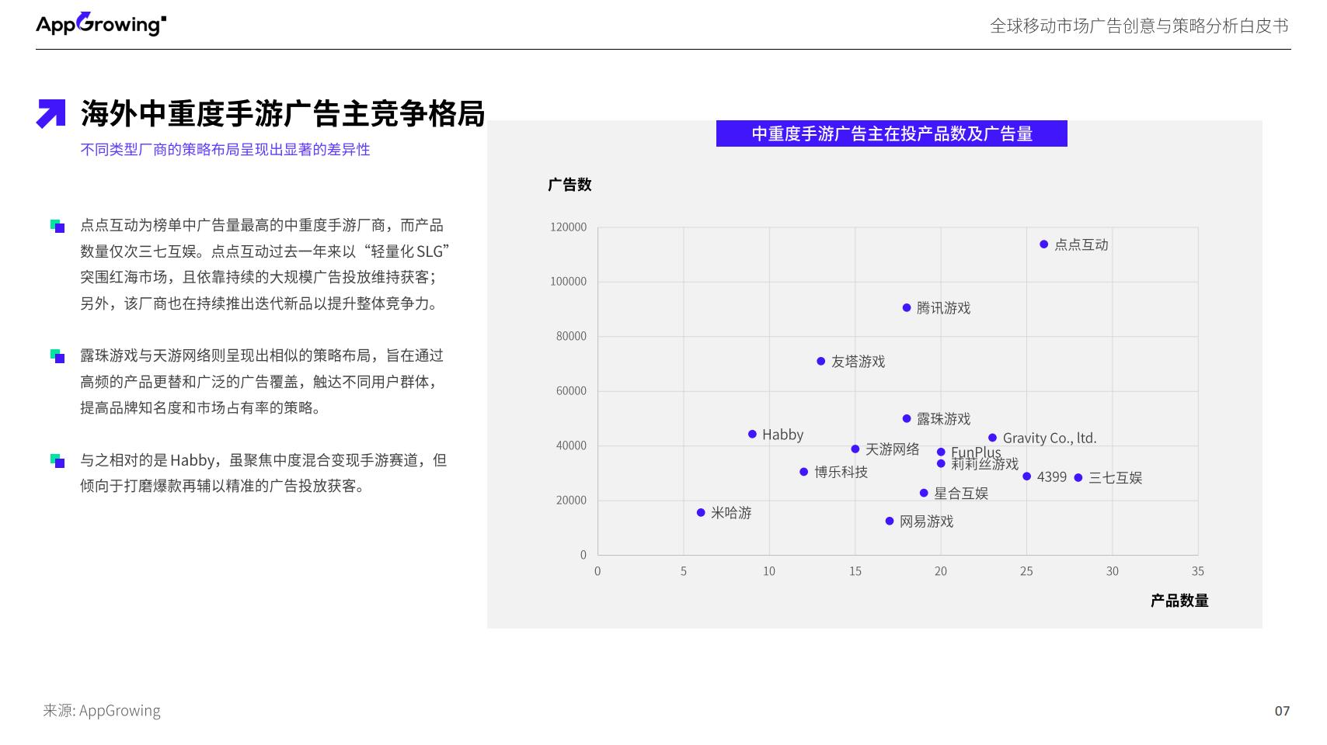Screen dimensions: 1327x745
Task: Click the y-axis value 100000
Action: click(x=569, y=282)
